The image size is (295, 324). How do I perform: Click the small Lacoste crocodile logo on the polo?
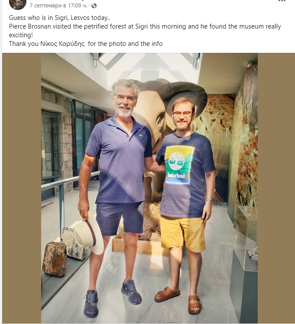(140, 135)
